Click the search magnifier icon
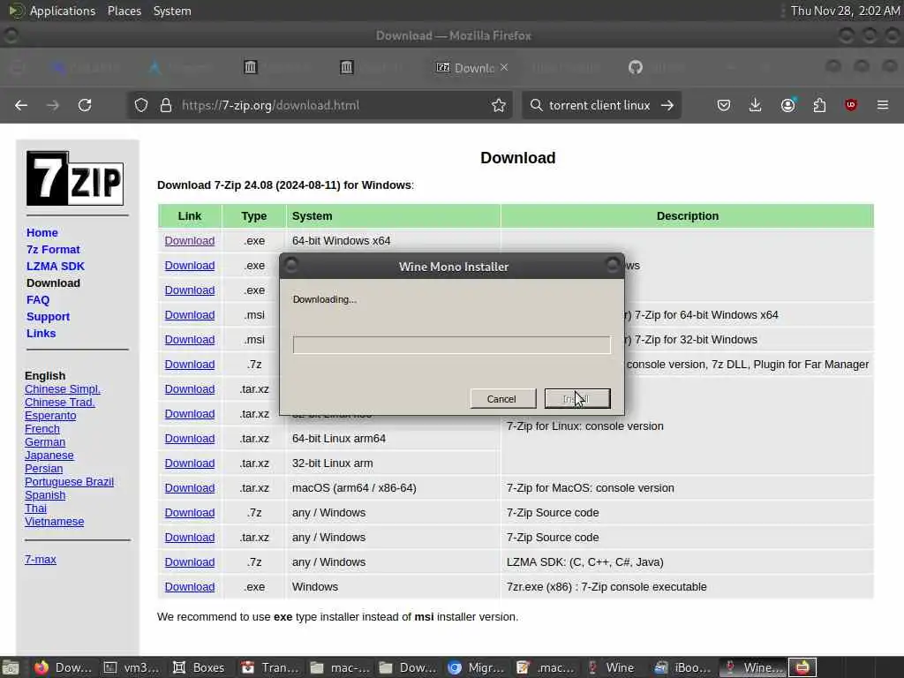Image resolution: width=904 pixels, height=678 pixels. 536,106
